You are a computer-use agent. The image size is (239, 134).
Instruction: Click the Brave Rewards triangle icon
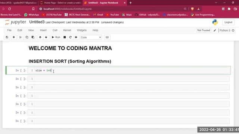[x=198, y=9]
